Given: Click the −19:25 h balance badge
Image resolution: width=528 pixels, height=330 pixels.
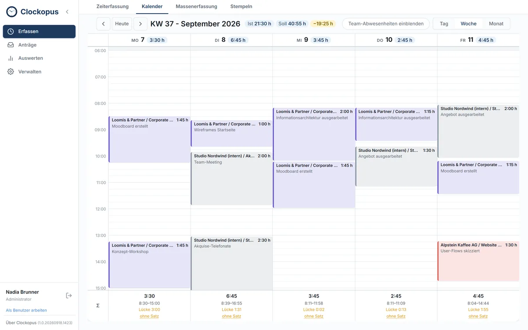Looking at the screenshot, I should point(323,24).
